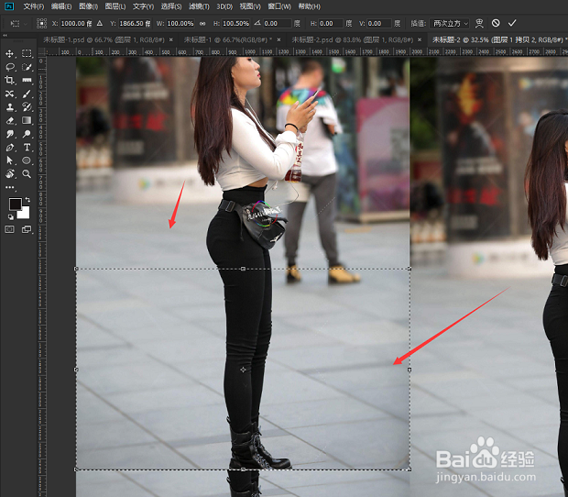Viewport: 568px width, 497px height.
Task: Click the Photoshop Ps logo icon
Action: pyautogui.click(x=8, y=6)
